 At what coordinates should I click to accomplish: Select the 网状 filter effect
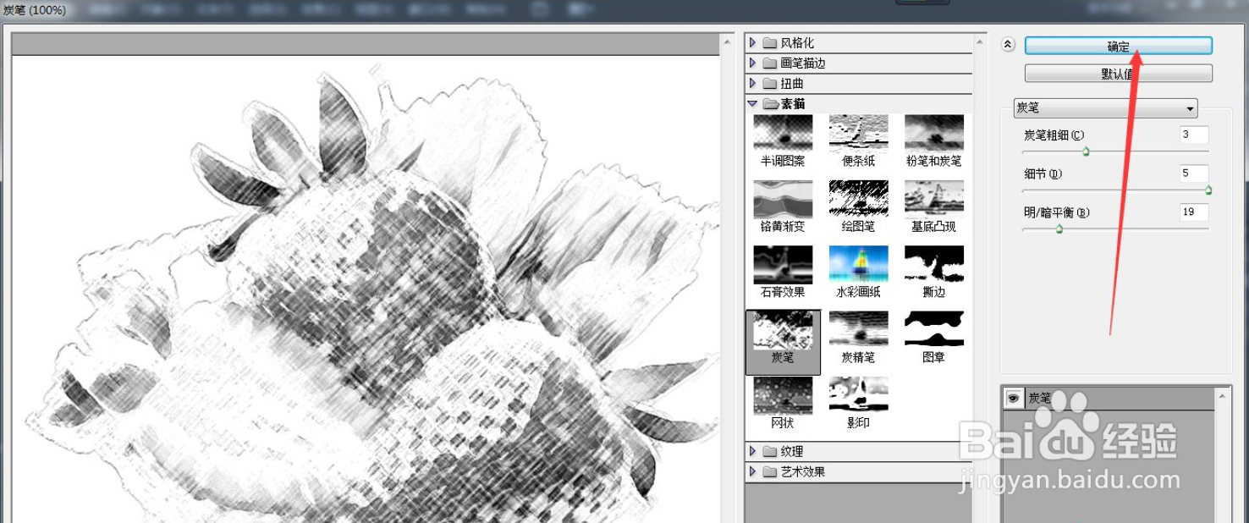[x=780, y=399]
